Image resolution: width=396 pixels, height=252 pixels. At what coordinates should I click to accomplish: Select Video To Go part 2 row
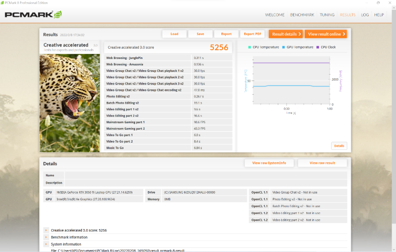168,141
